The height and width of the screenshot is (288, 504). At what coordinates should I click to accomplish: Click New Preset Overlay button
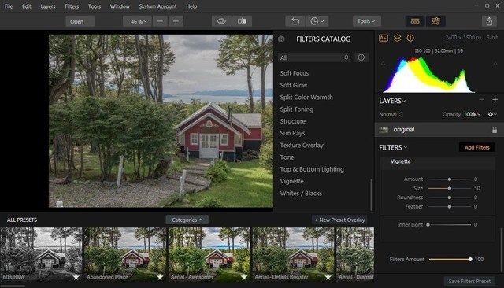pyautogui.click(x=339, y=220)
